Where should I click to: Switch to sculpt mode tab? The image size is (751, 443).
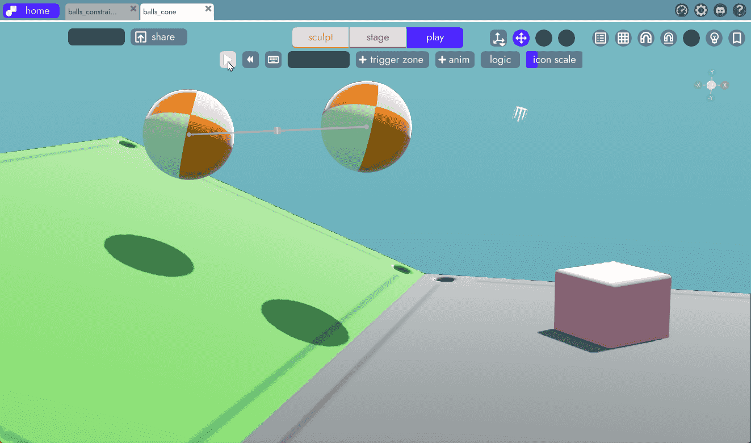pyautogui.click(x=320, y=37)
